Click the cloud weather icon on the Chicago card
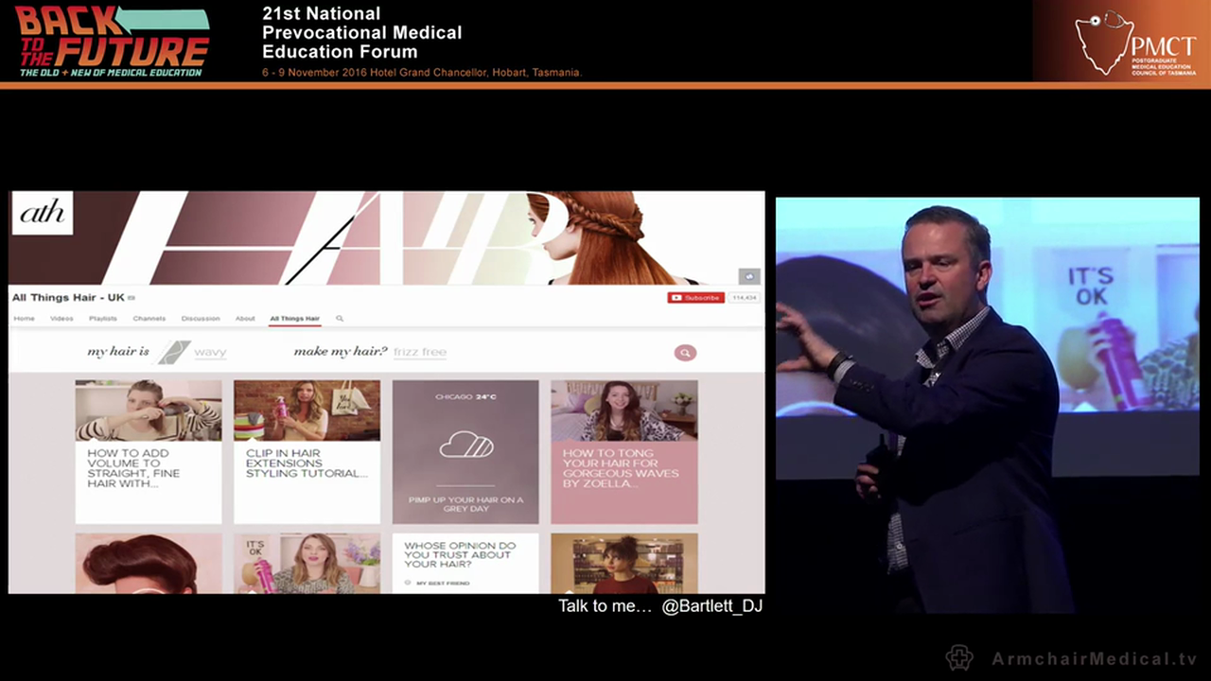Image resolution: width=1211 pixels, height=681 pixels. pyautogui.click(x=465, y=445)
